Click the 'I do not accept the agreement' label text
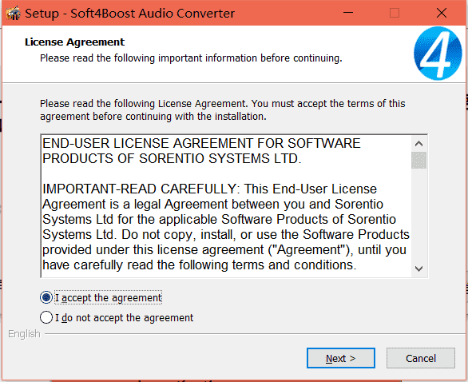 click(124, 318)
